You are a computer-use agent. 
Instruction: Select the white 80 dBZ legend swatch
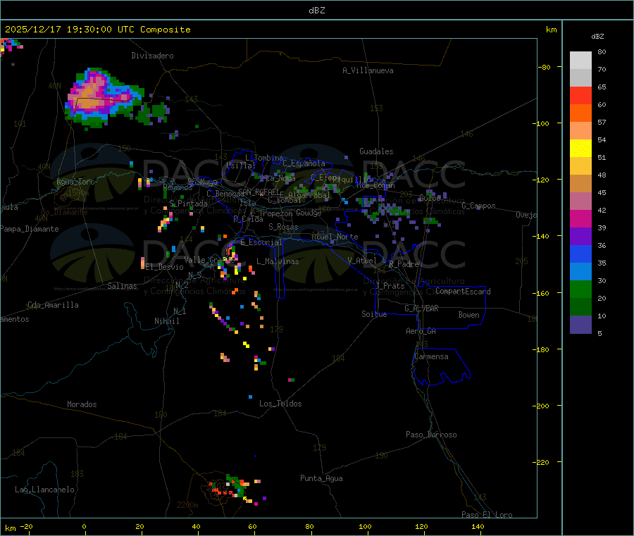point(580,61)
